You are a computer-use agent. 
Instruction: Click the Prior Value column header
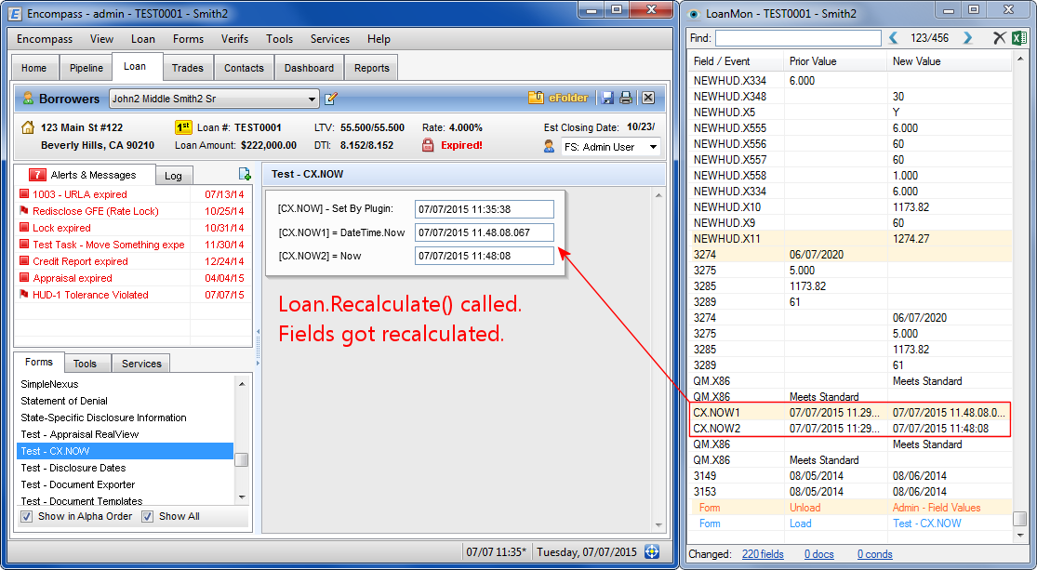[835, 61]
